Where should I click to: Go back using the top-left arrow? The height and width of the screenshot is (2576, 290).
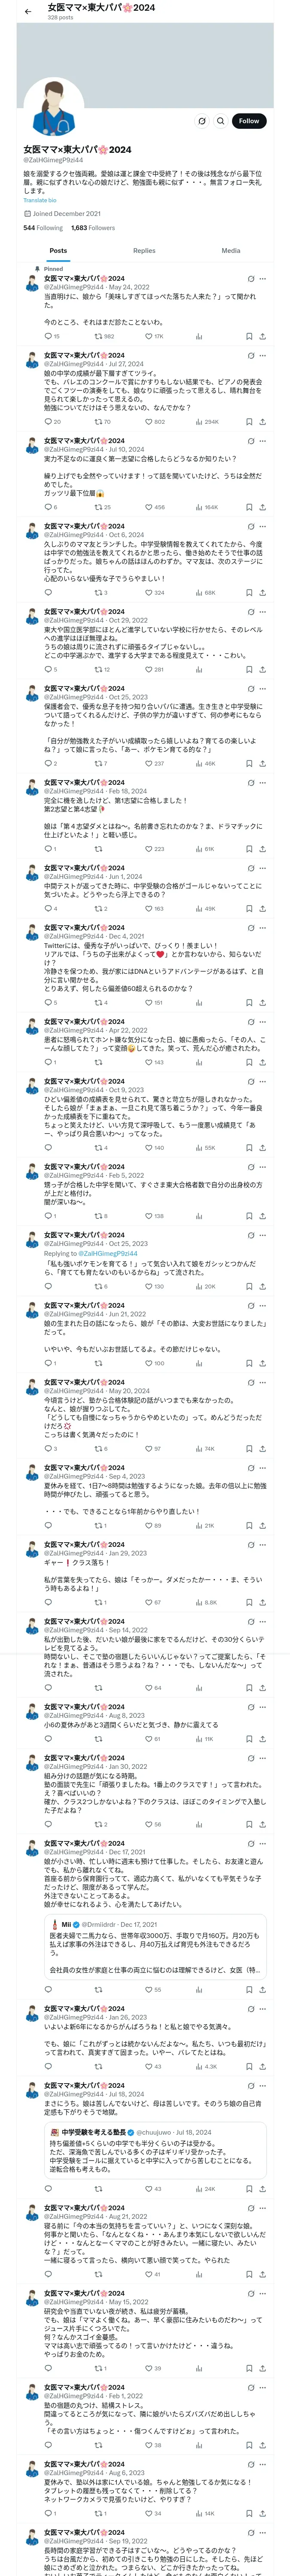click(28, 11)
